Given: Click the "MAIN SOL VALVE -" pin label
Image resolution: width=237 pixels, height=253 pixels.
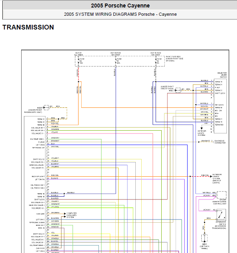Looking at the screenshot, I should point(37,165).
